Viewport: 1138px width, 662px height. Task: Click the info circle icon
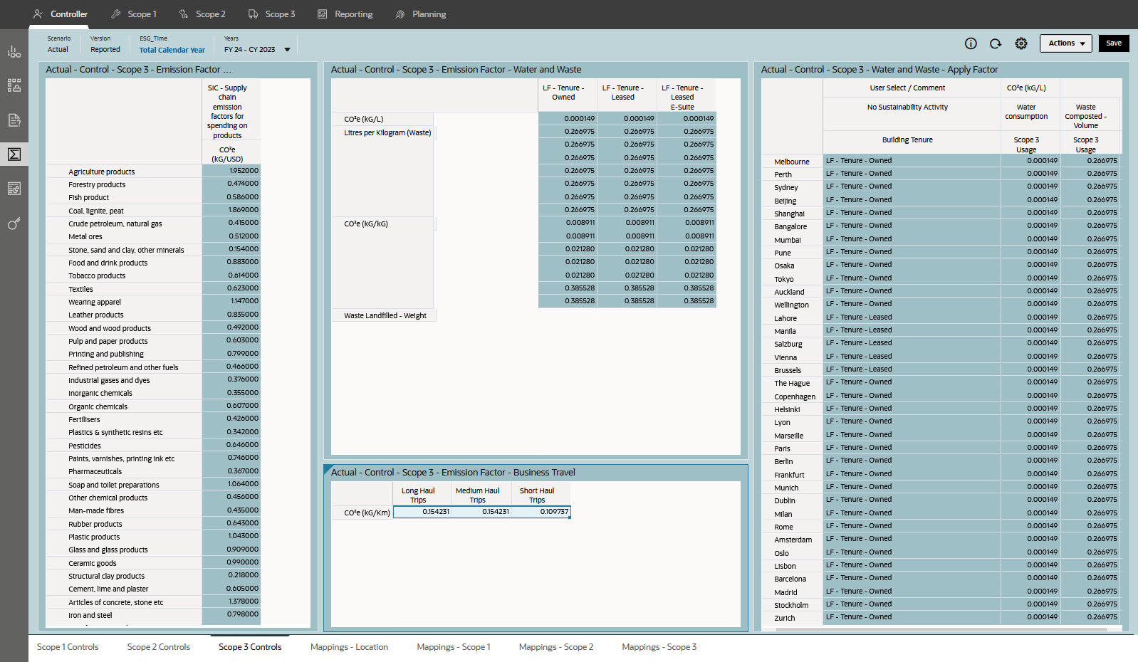pyautogui.click(x=971, y=43)
